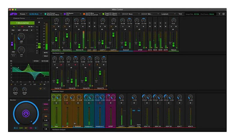The width and height of the screenshot is (235, 140).
Task: Click the purple EQ Bypass circle icon
Action: coord(65,14)
